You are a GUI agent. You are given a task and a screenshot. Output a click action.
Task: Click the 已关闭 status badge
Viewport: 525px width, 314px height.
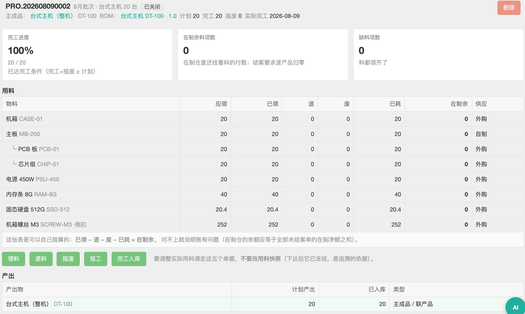(x=152, y=7)
